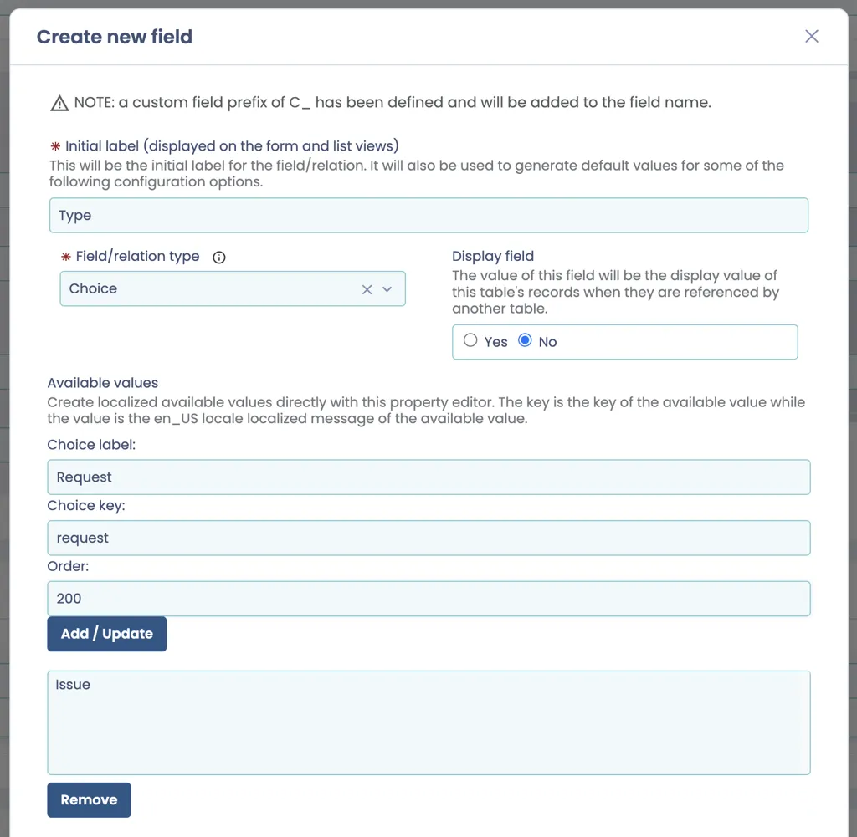The image size is (857, 837).
Task: Click the info icon beside Field/relation type
Action: [219, 258]
